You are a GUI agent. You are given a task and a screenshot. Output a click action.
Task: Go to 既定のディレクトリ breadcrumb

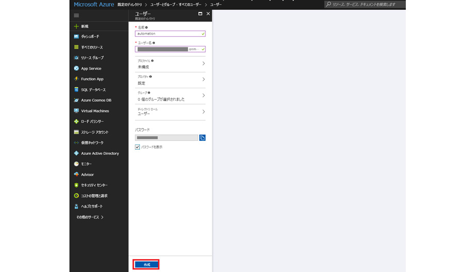point(130,5)
